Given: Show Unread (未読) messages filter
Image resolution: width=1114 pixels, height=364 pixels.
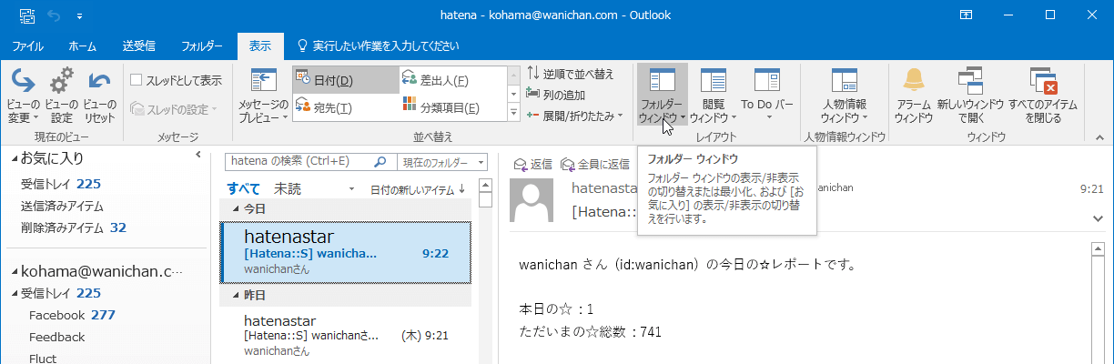Looking at the screenshot, I should pos(288,188).
